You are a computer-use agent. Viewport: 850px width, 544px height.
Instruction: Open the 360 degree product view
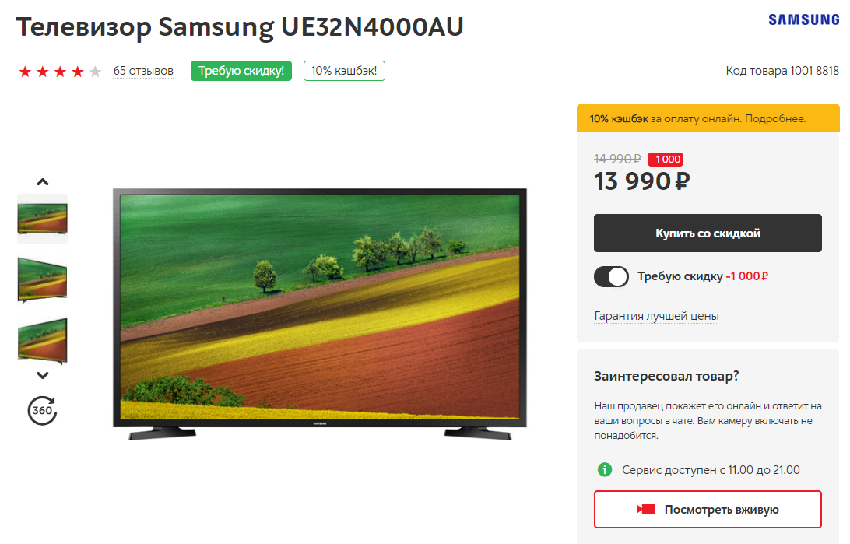(x=42, y=411)
